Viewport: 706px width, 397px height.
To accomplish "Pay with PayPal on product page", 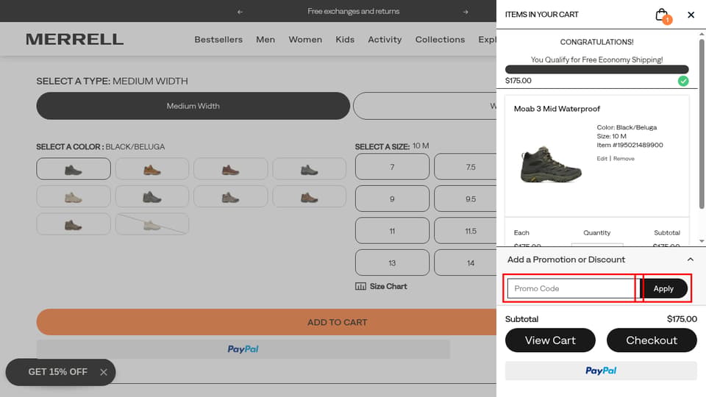I will (x=243, y=348).
